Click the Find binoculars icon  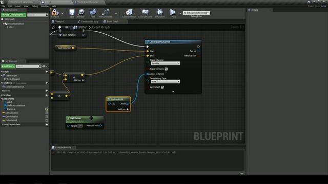93,12
